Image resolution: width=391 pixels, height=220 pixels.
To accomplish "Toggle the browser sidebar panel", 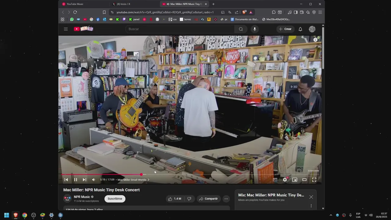I will (x=295, y=12).
